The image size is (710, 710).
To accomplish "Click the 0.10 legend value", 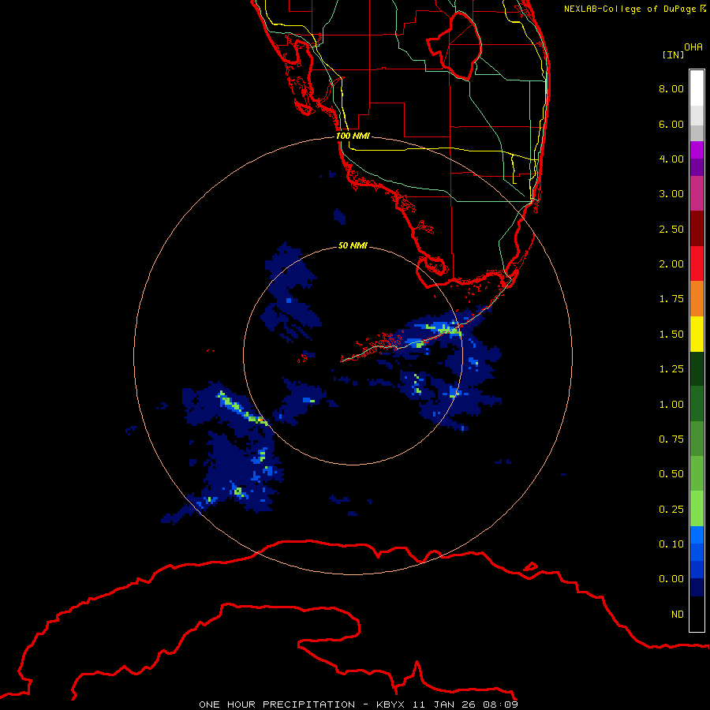I will tap(671, 544).
